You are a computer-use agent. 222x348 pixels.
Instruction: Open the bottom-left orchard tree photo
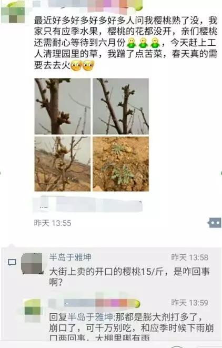click(x=63, y=164)
